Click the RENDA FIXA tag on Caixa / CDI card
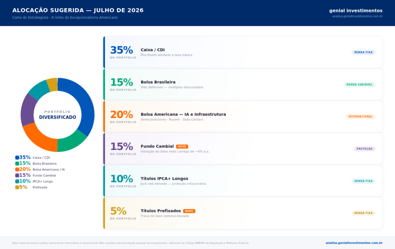 363,52
